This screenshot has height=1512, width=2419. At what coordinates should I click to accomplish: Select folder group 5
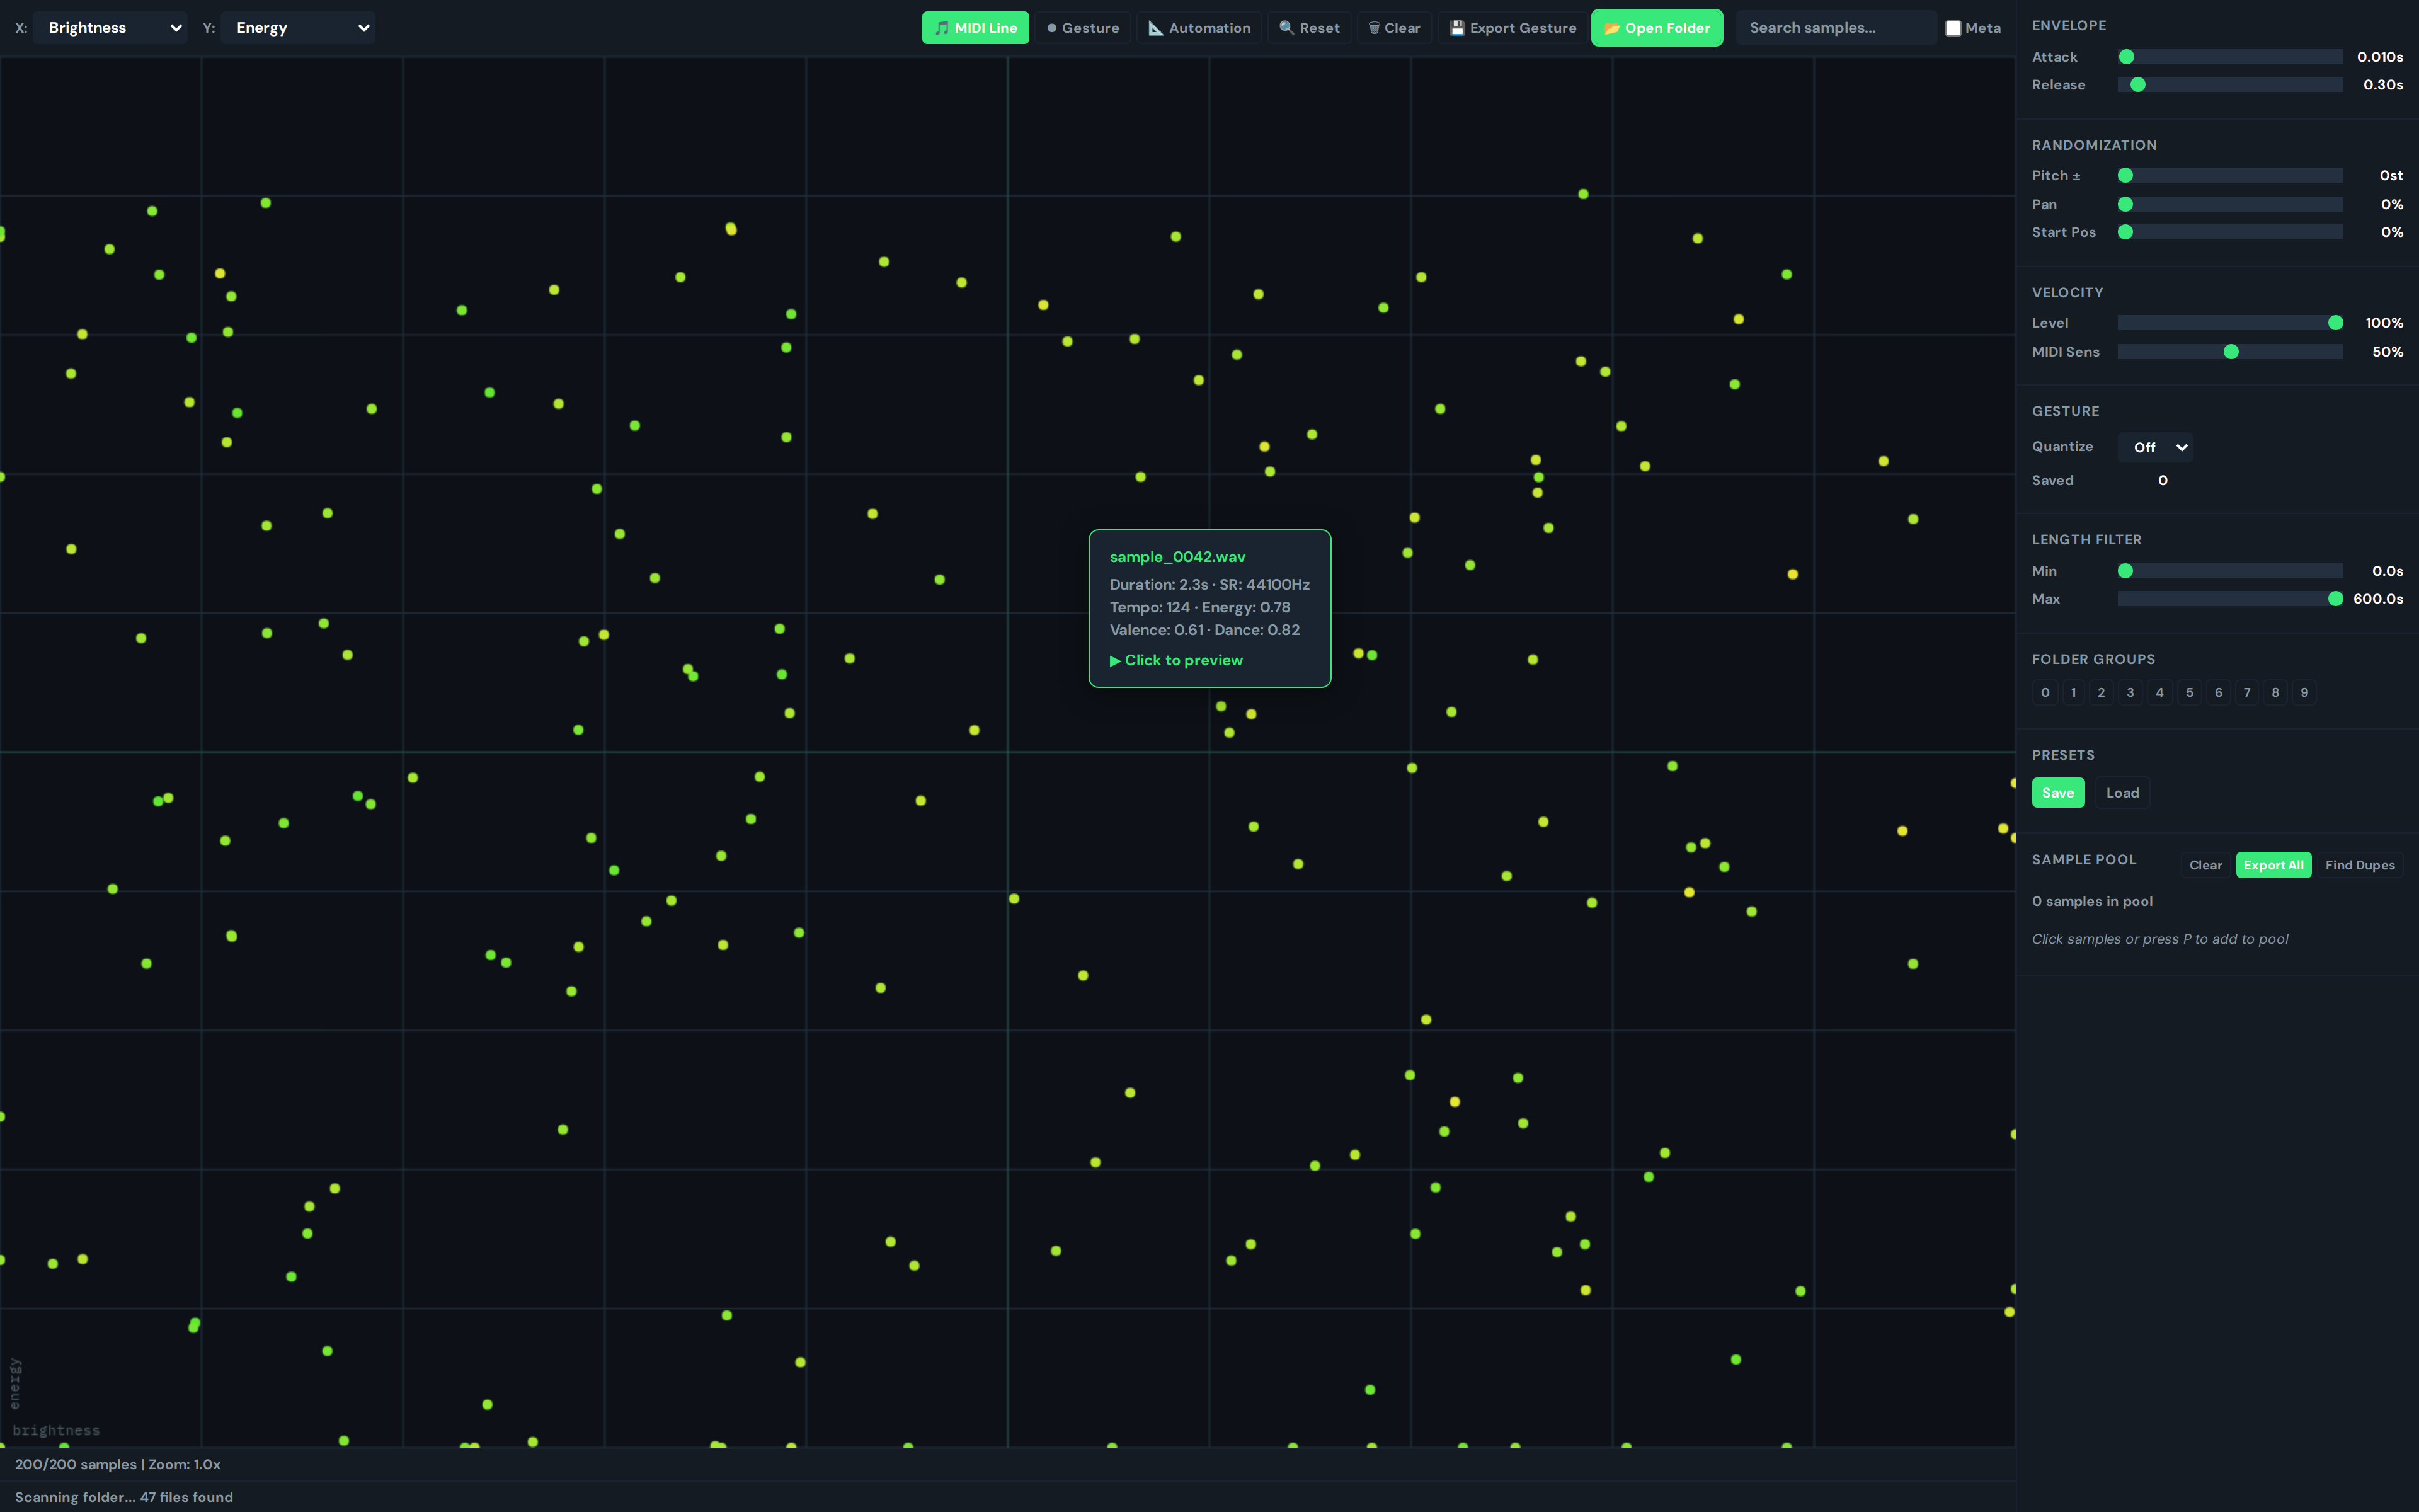coord(2190,692)
